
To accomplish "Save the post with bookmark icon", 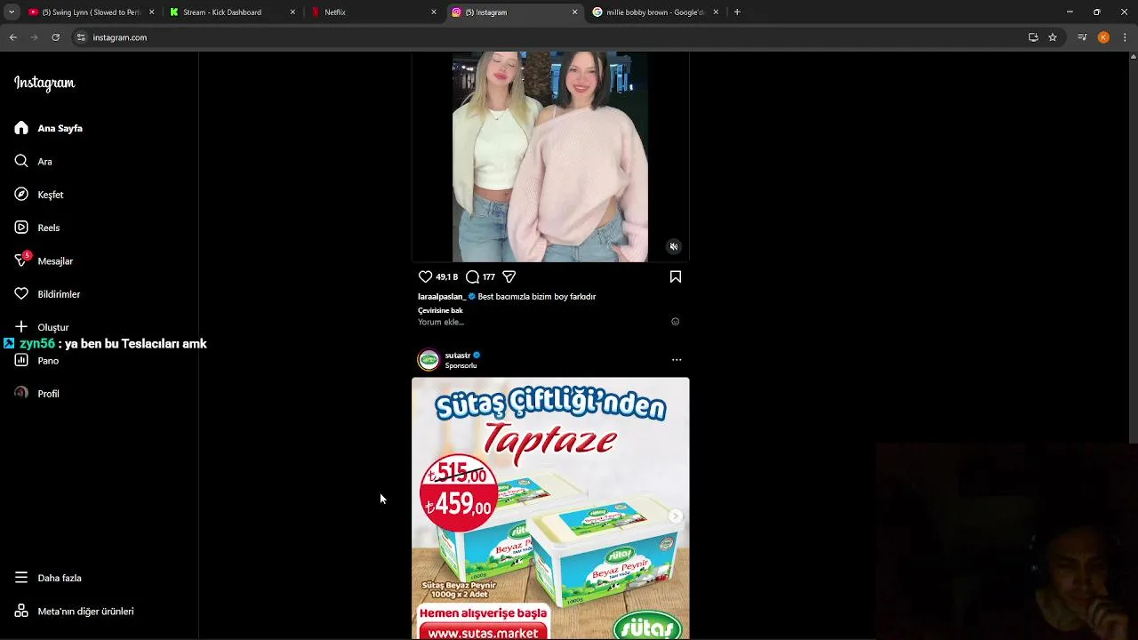I will tap(676, 276).
